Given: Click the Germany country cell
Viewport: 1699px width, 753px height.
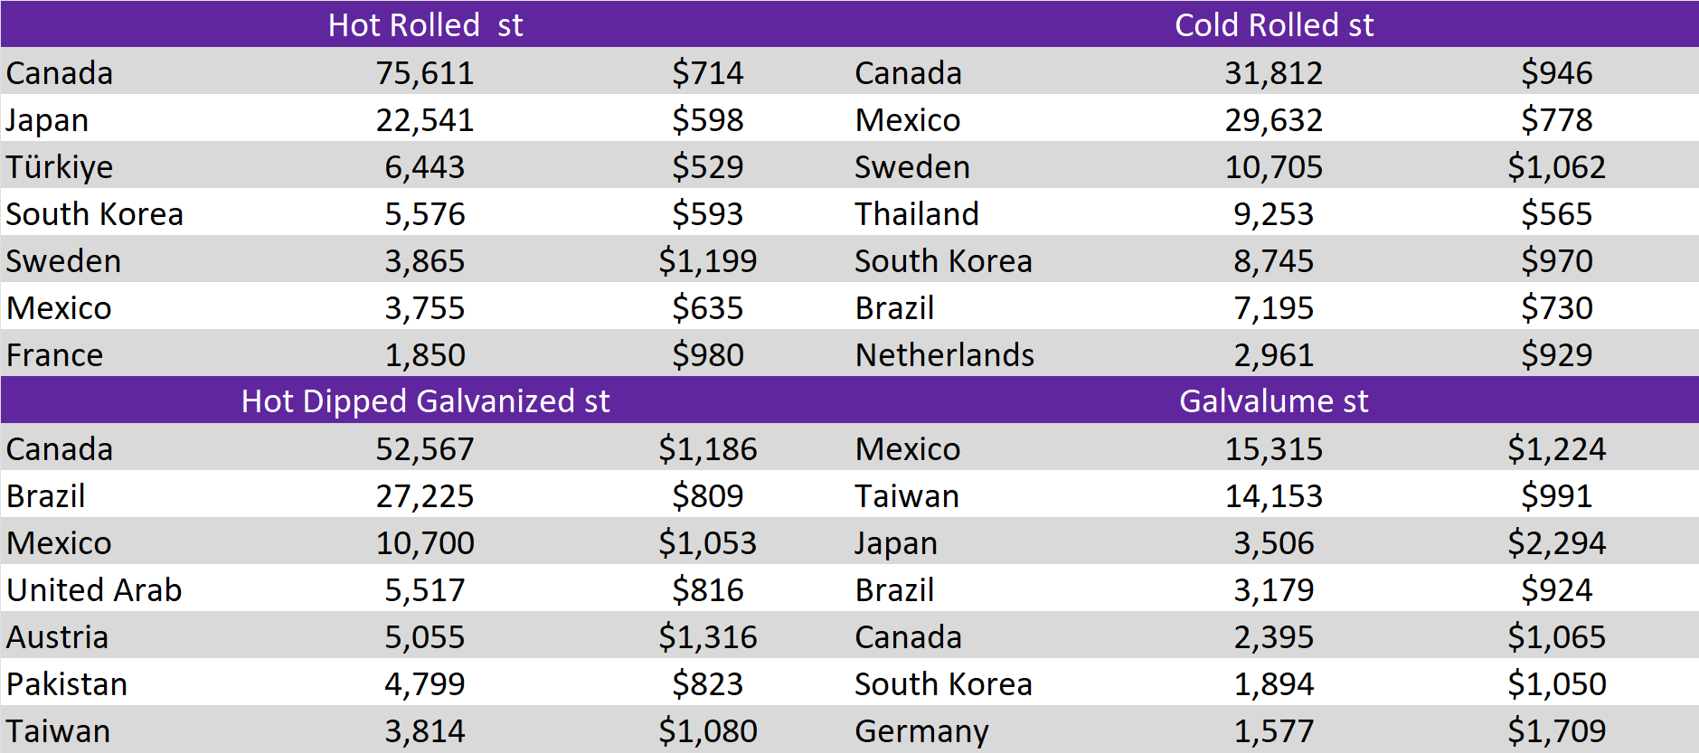Looking at the screenshot, I should click(921, 731).
